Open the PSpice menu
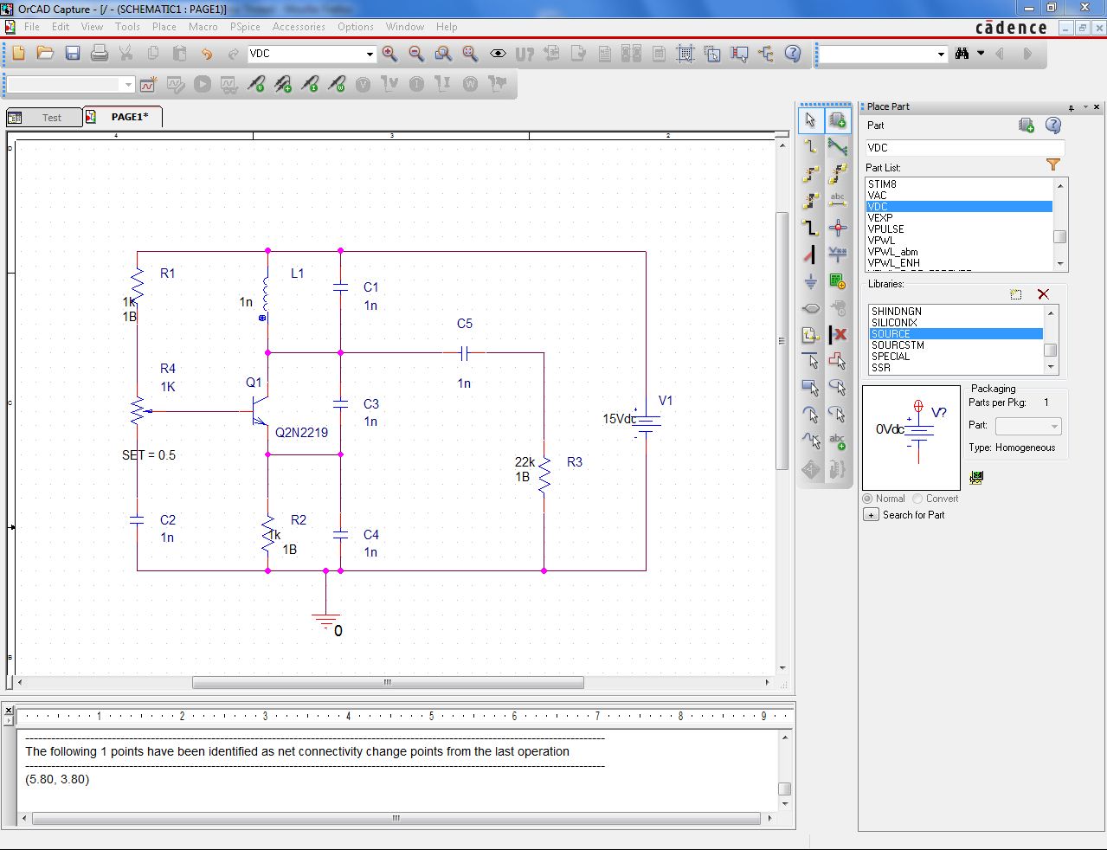 (x=245, y=27)
